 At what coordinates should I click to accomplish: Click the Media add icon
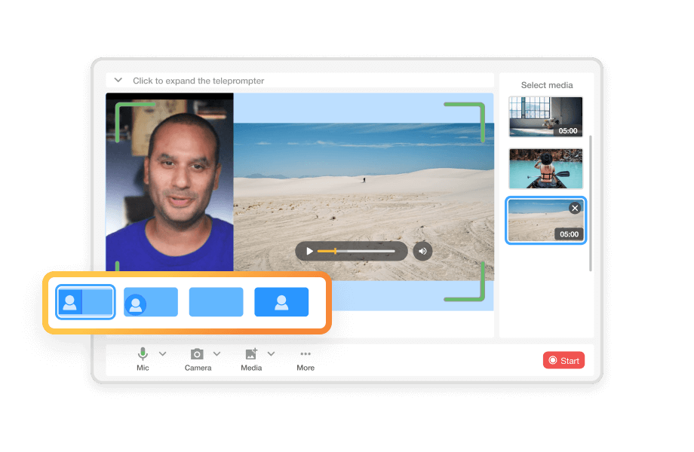point(251,353)
